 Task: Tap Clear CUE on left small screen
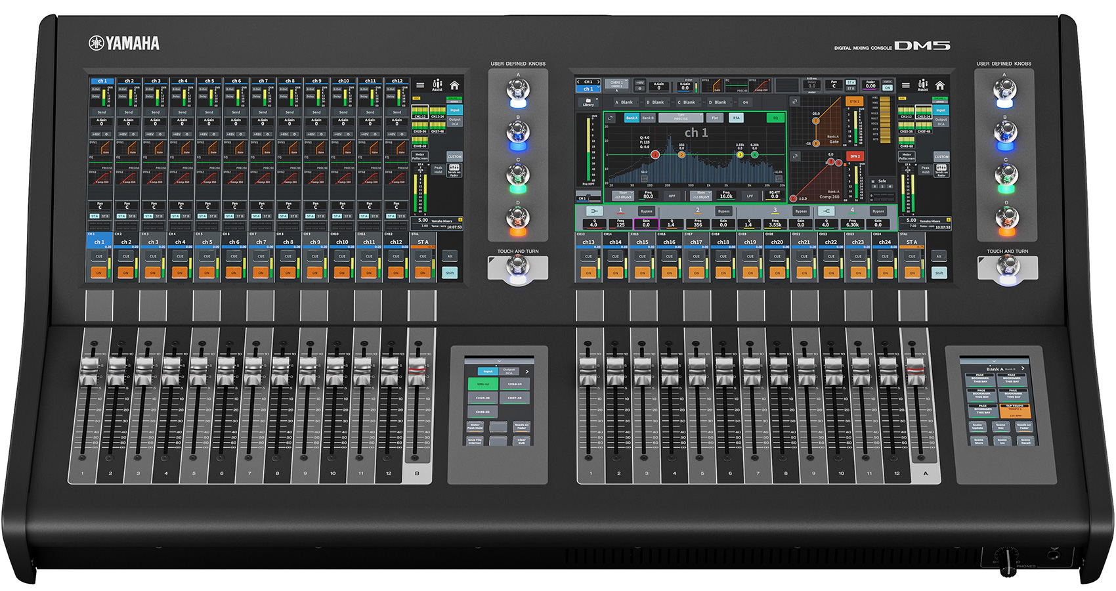[521, 441]
